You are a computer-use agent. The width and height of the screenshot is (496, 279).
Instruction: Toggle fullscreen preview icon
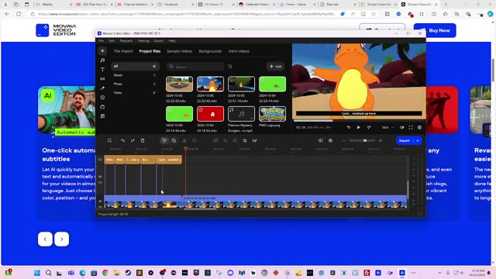click(411, 127)
